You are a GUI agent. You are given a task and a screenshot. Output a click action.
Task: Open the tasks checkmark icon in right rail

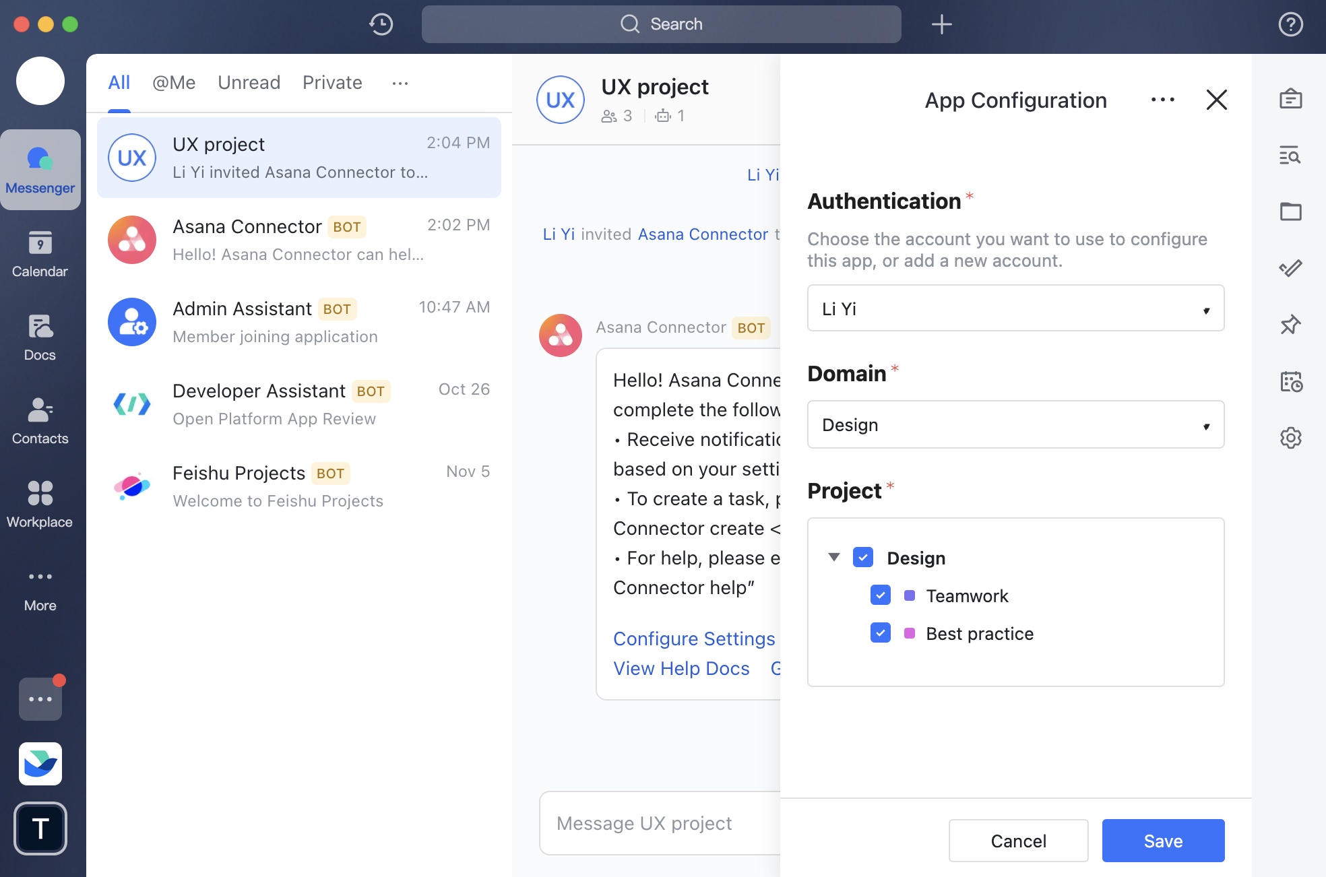pyautogui.click(x=1290, y=268)
